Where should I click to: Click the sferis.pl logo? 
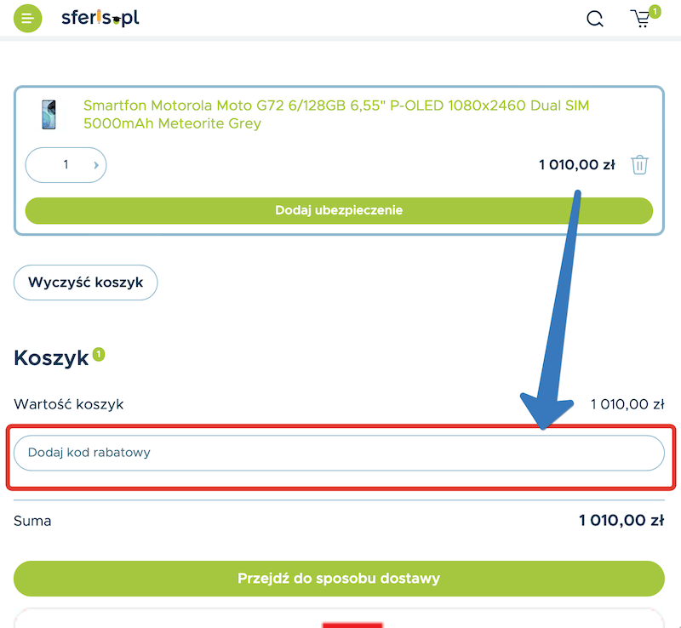pos(100,18)
